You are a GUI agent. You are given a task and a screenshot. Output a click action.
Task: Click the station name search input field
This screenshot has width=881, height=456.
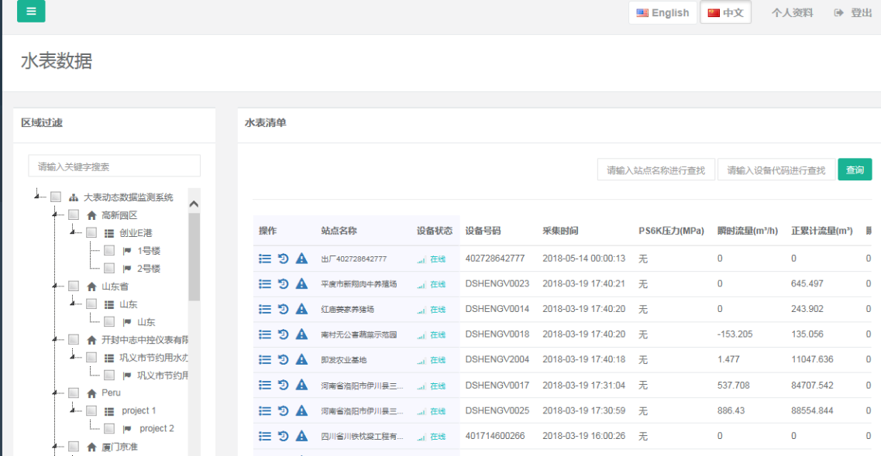point(656,170)
